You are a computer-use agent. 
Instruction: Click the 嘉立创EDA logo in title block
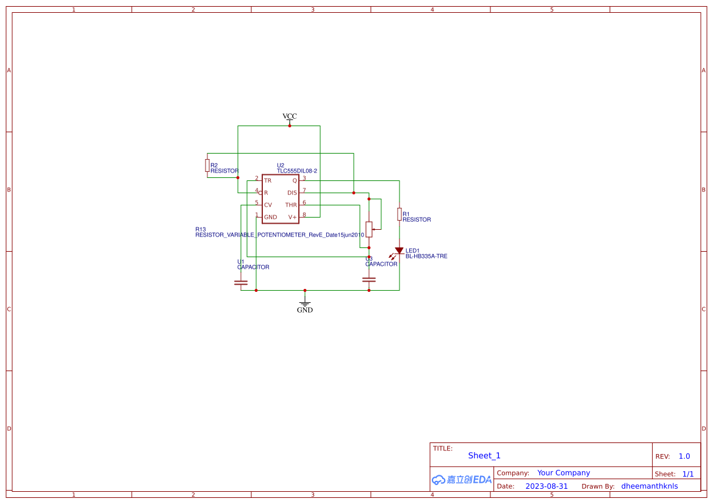click(462, 480)
